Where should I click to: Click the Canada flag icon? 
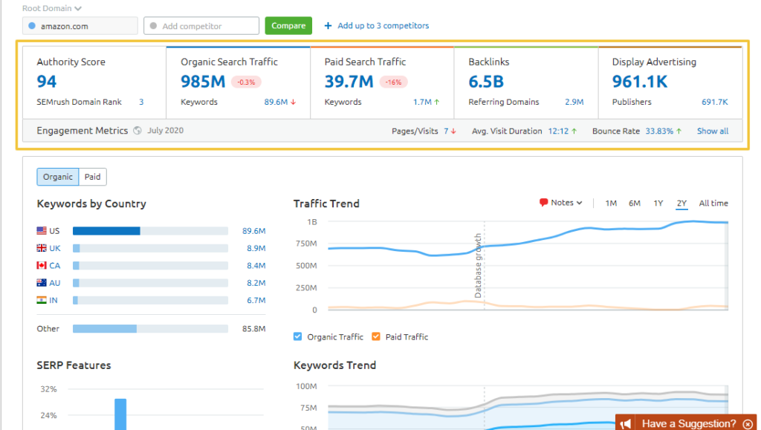coord(42,266)
